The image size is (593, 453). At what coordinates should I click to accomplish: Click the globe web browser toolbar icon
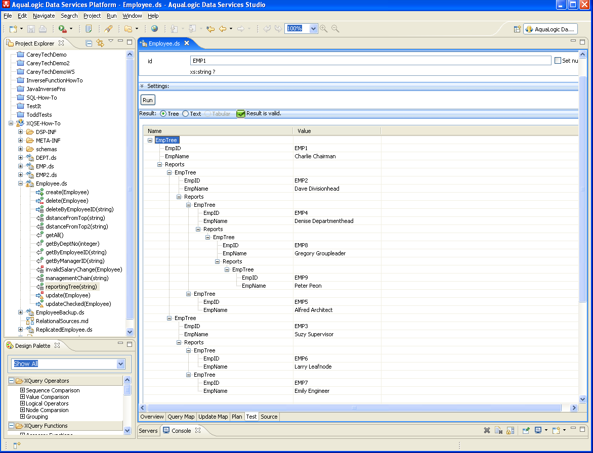[x=154, y=29]
